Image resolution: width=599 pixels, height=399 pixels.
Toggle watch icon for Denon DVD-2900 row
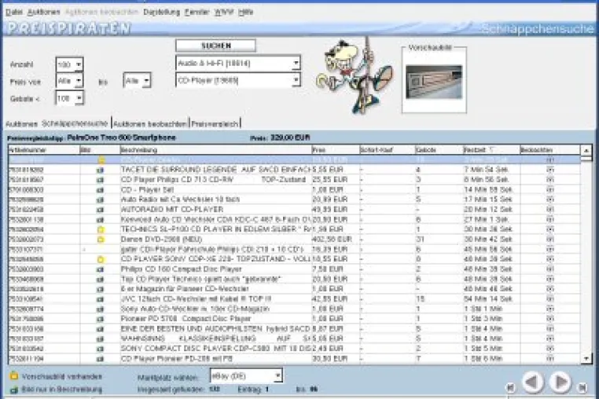pyautogui.click(x=550, y=239)
